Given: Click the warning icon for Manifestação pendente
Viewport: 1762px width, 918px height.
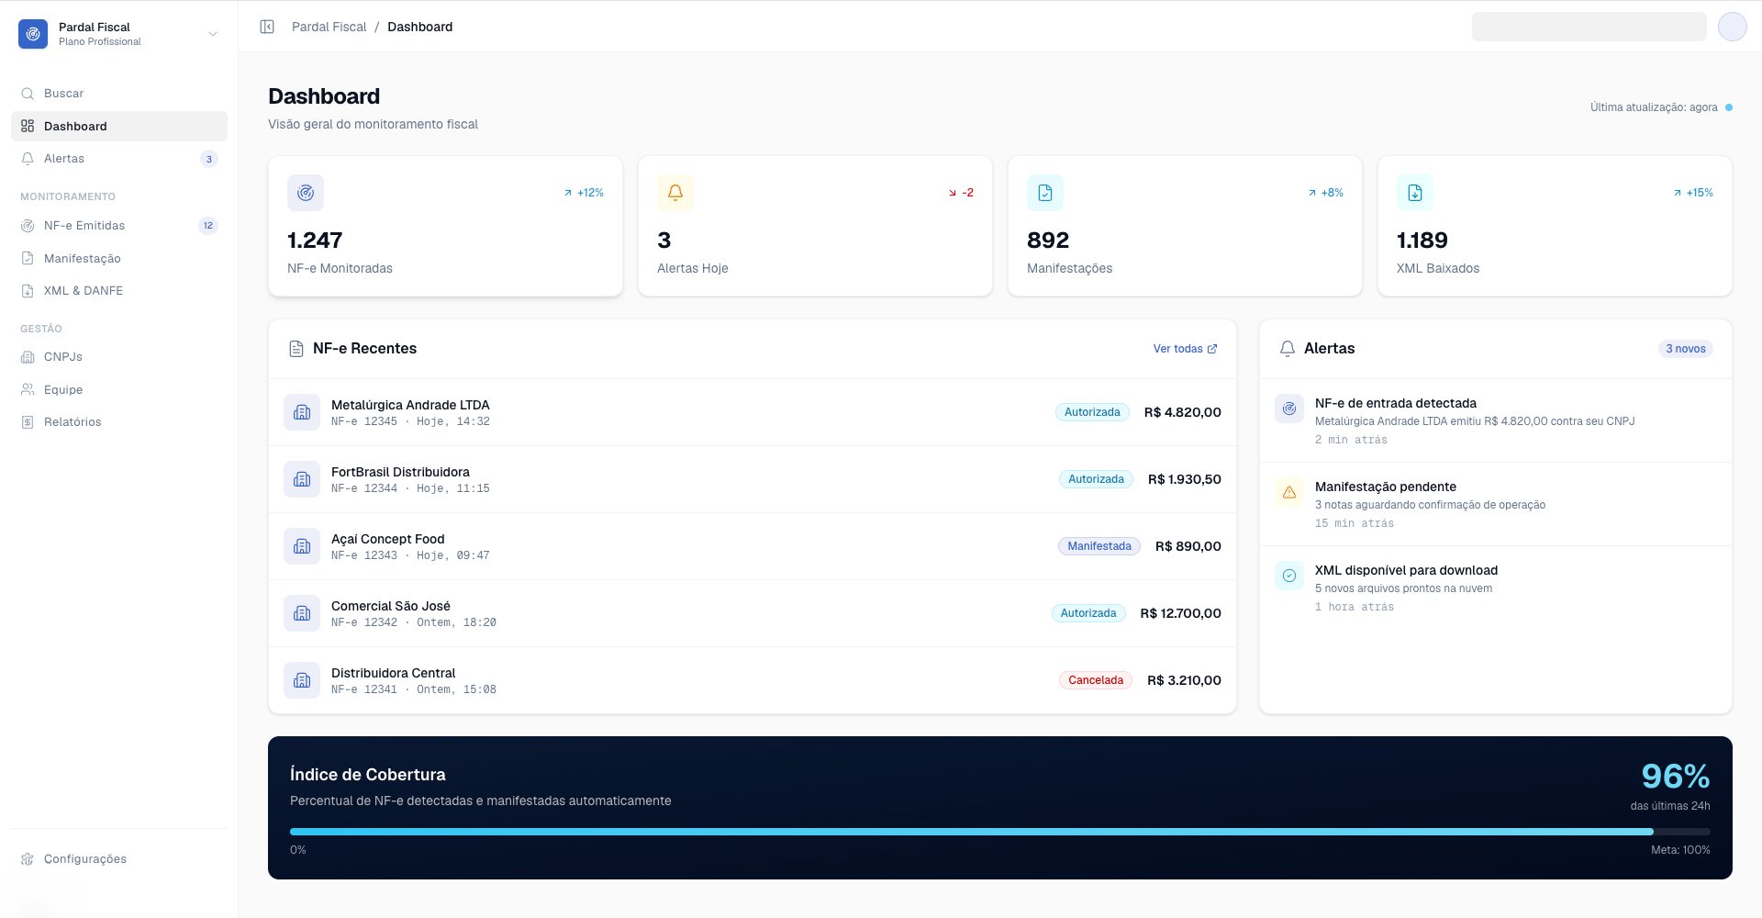Looking at the screenshot, I should pos(1289,492).
